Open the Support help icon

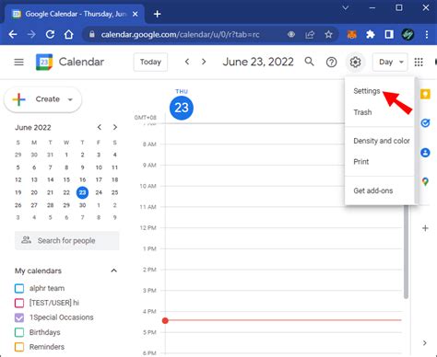[331, 63]
